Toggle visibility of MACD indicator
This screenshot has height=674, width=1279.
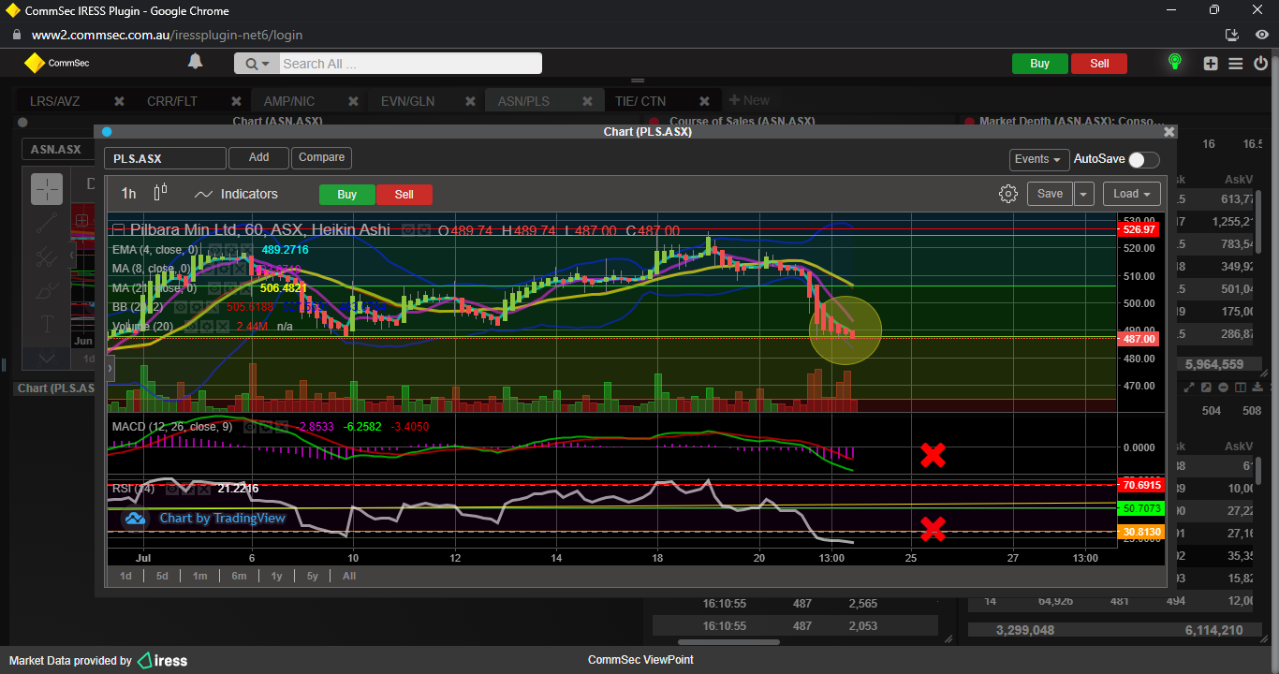[x=250, y=427]
